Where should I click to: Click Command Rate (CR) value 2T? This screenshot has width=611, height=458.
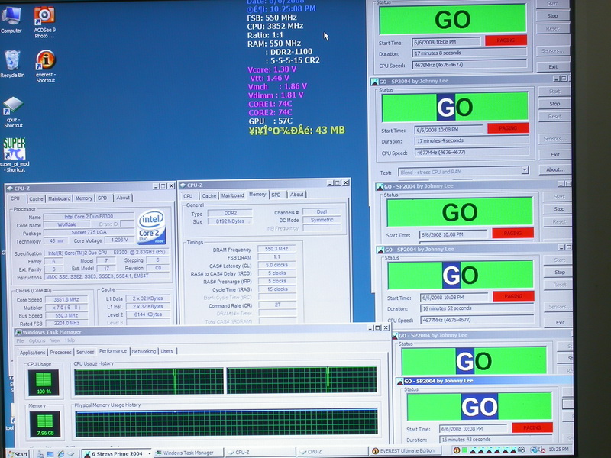[x=277, y=305]
